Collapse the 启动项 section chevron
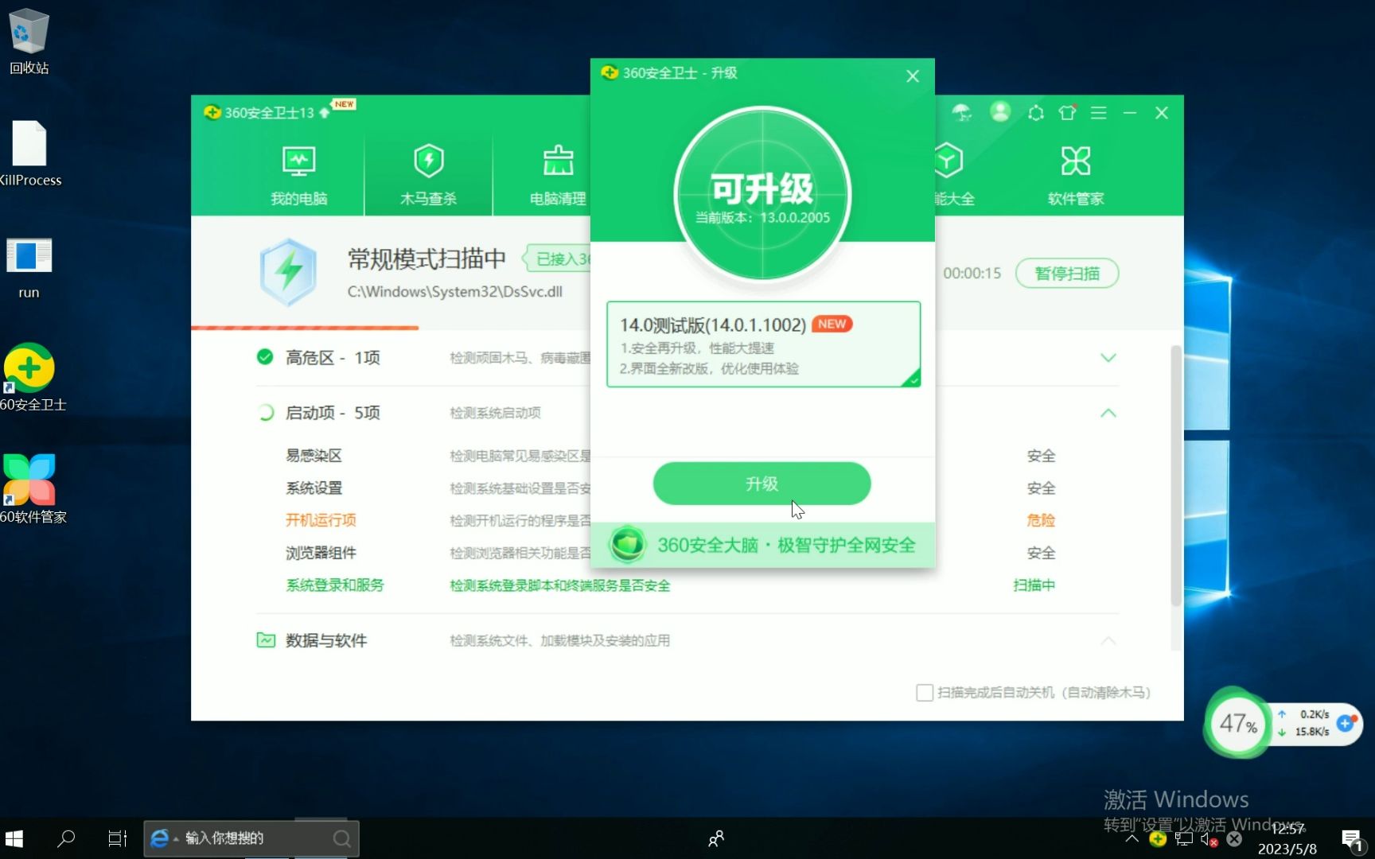The height and width of the screenshot is (859, 1375). 1108,413
